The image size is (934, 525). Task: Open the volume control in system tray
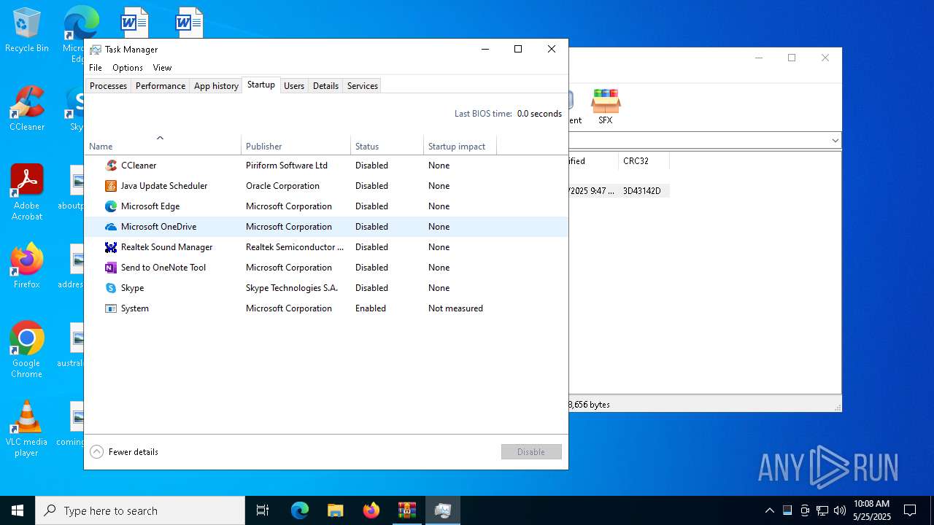840,510
